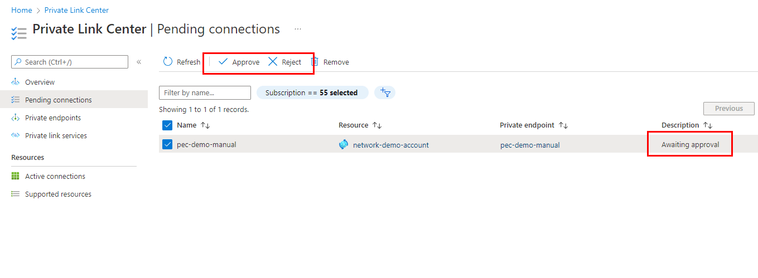Click the Reject X icon
758x278 pixels.
coord(273,62)
